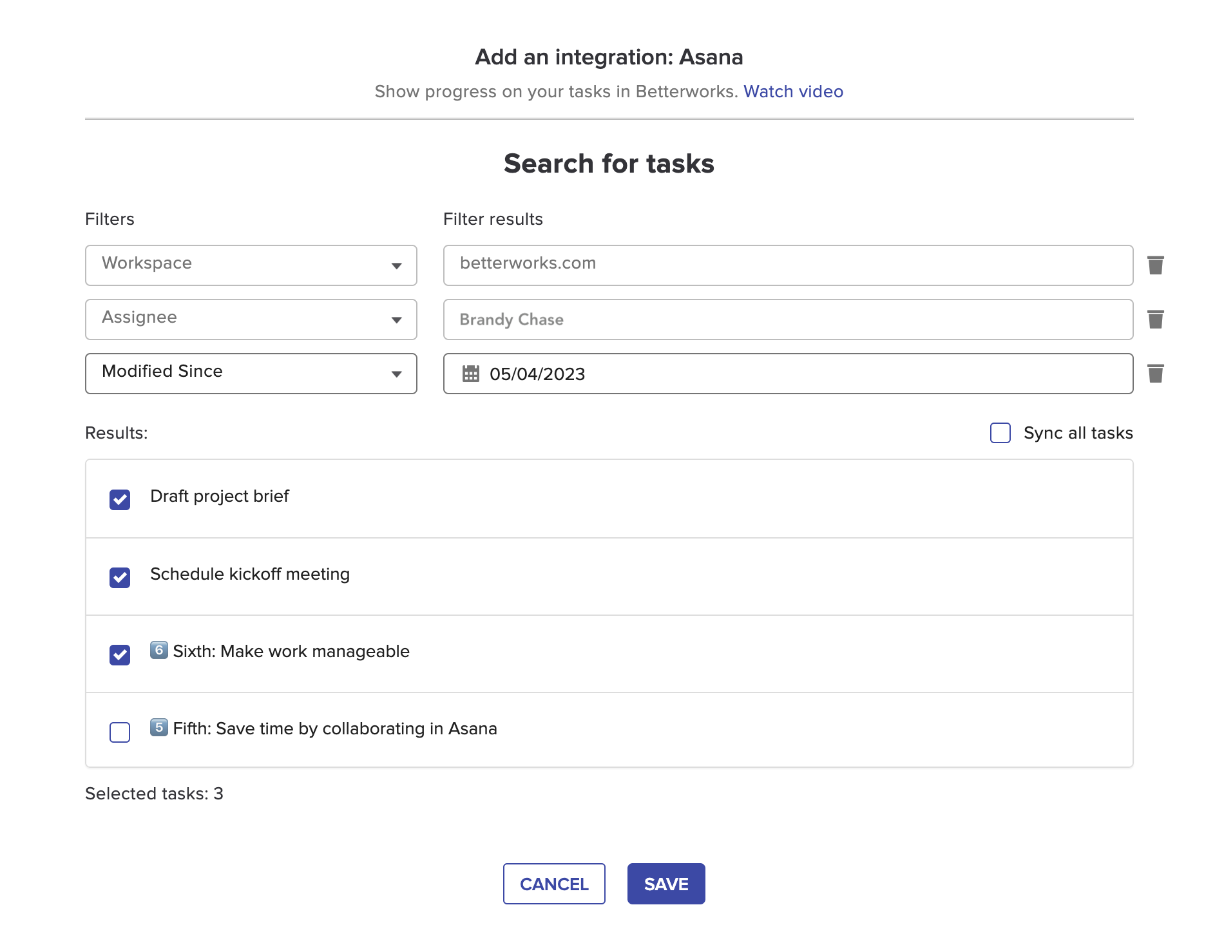This screenshot has height=925, width=1215.
Task: Open the calendar picker icon in date field
Action: coord(471,374)
